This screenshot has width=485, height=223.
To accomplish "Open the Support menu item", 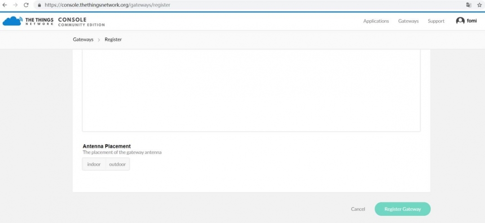I will point(436,21).
